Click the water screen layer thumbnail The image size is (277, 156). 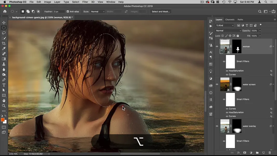click(225, 84)
